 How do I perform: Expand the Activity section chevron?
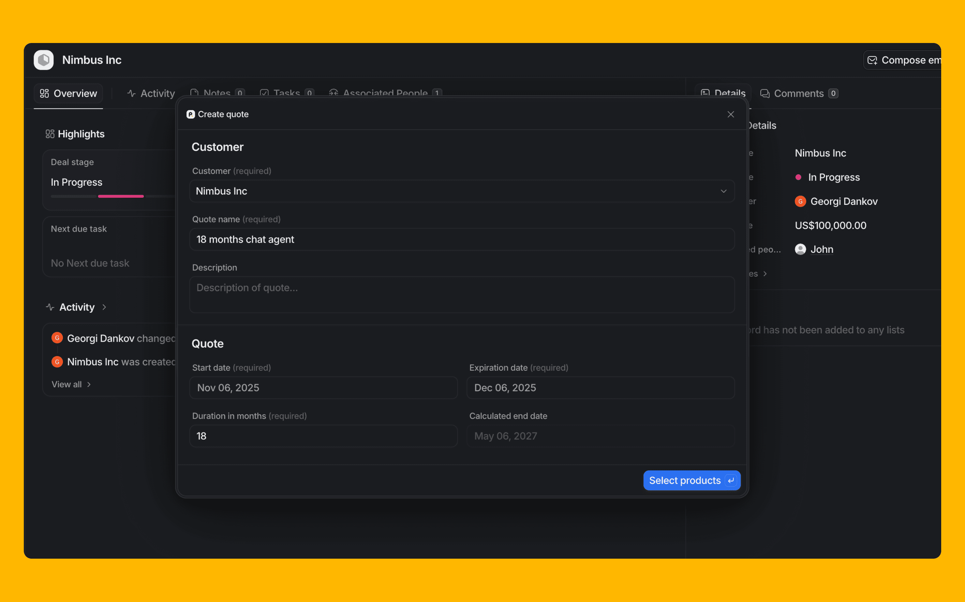(x=104, y=307)
